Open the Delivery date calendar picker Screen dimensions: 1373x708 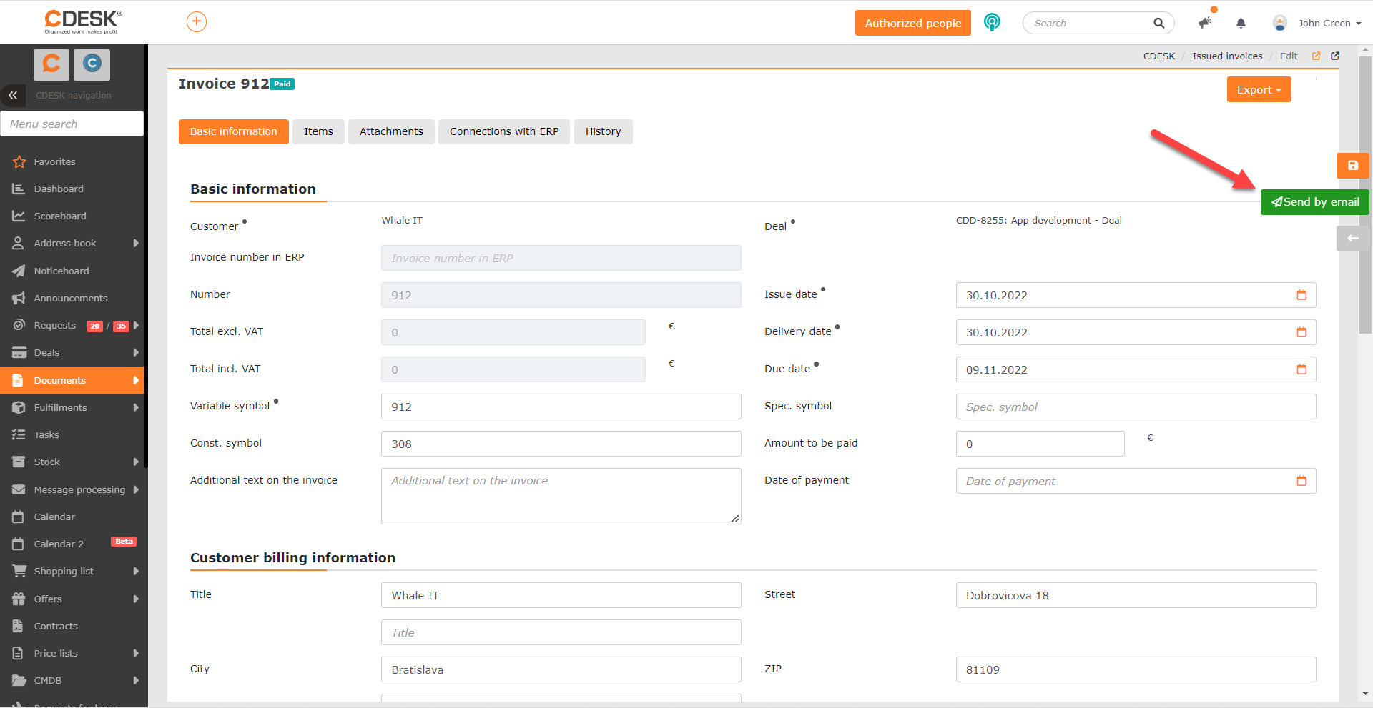pyautogui.click(x=1301, y=332)
